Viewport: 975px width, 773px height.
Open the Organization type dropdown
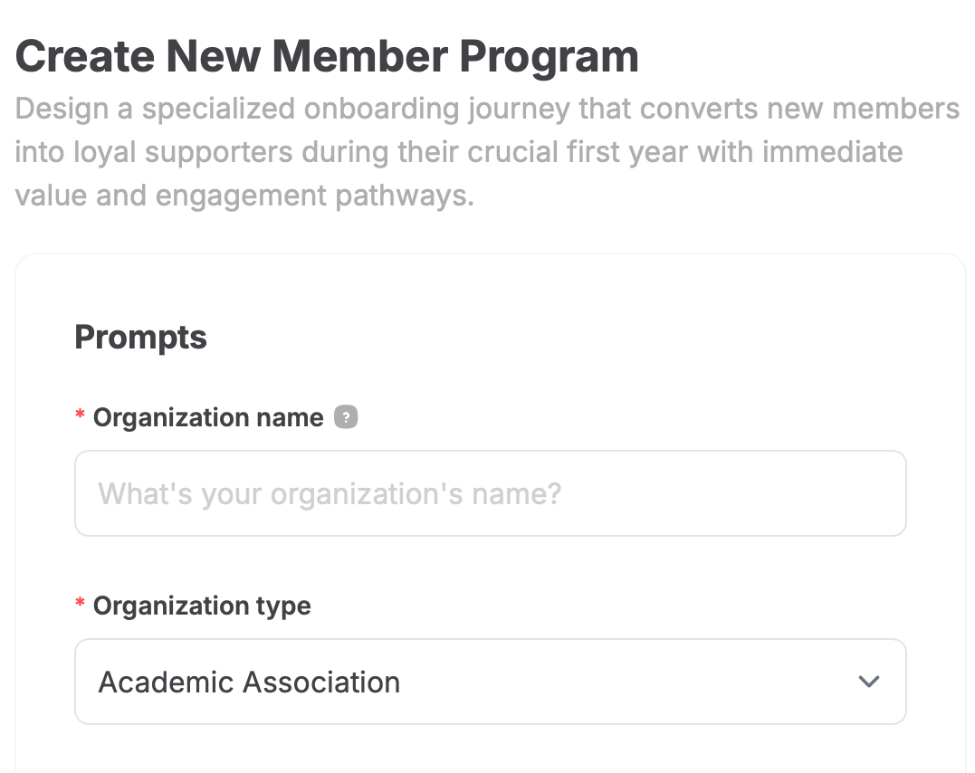tap(490, 682)
